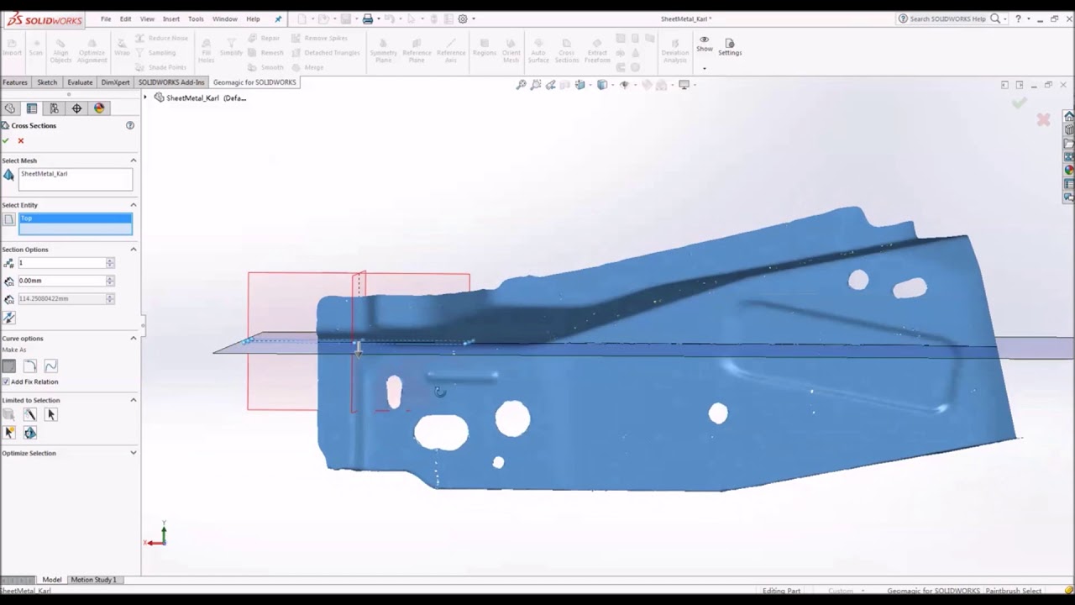Click the Select Mesh field containing SheetMetal_Karl
The height and width of the screenshot is (605, 1075).
coord(75,179)
